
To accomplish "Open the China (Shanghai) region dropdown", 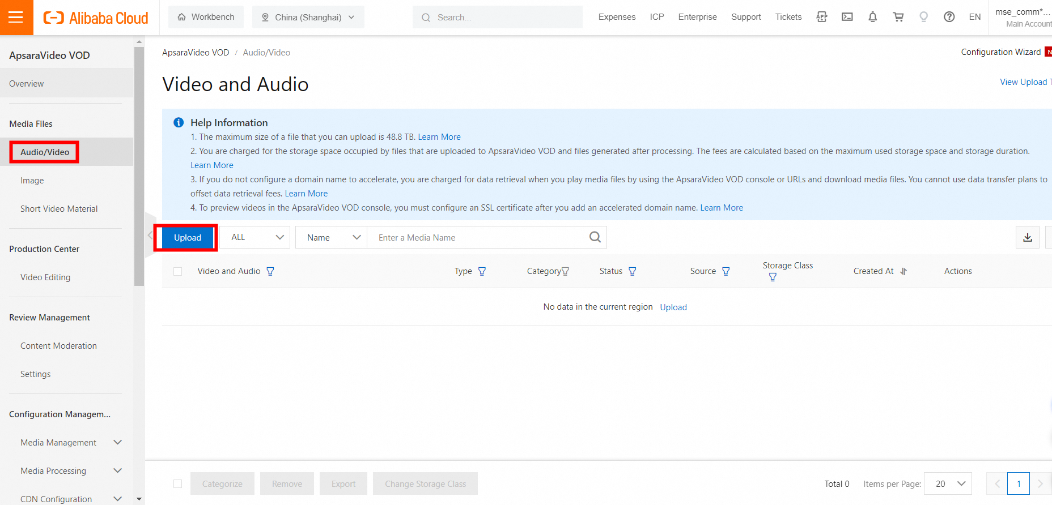I will (x=308, y=17).
